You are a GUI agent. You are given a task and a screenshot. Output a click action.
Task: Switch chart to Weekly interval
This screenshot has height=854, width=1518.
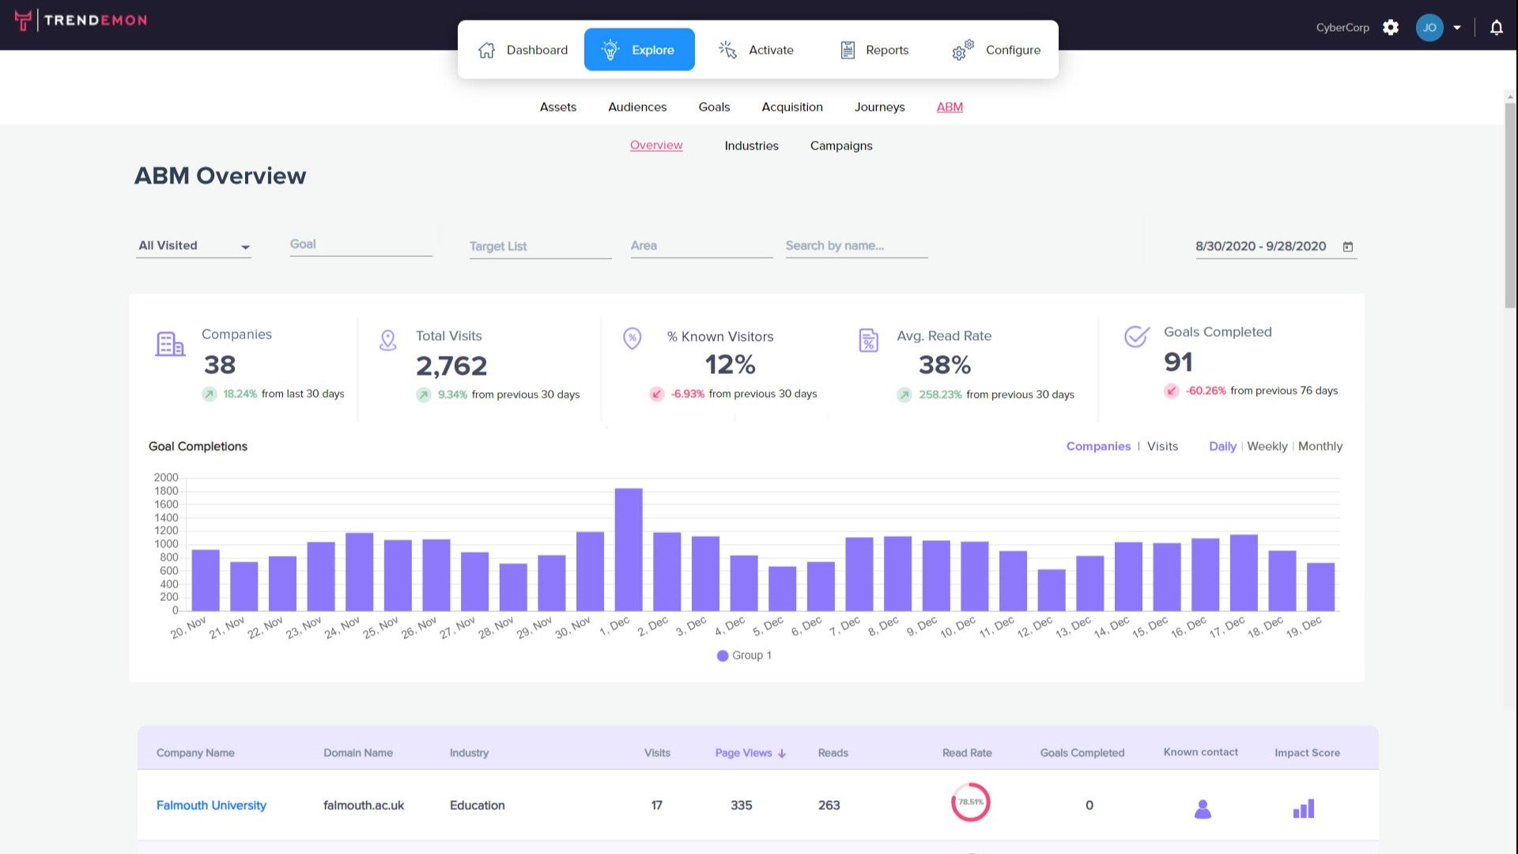[1267, 446]
